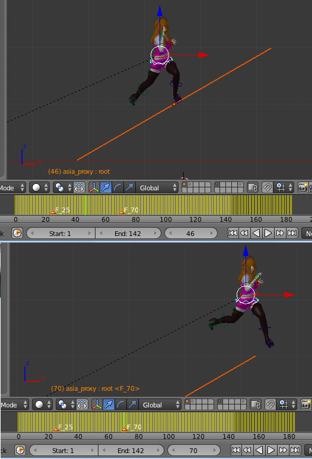
Task: Select scale manipulator in frame 70 viewport header
Action: [x=132, y=404]
